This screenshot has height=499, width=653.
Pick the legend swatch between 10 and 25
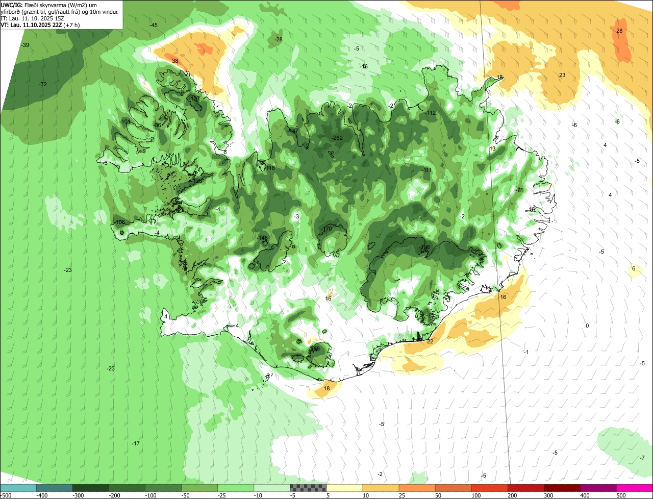click(381, 488)
